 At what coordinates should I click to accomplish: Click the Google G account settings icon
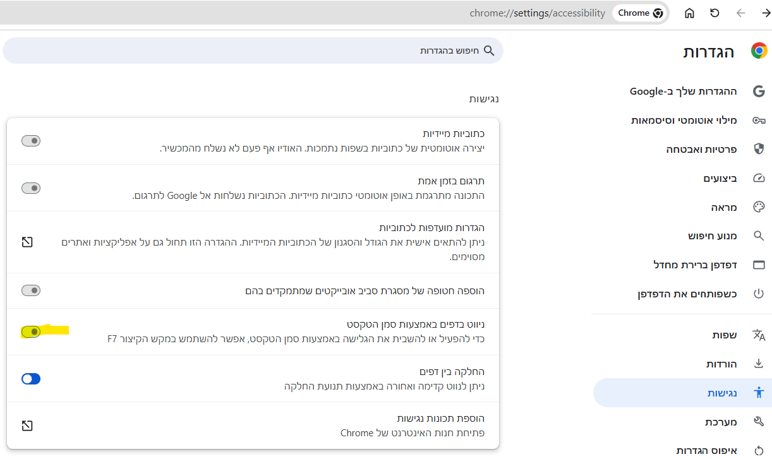[x=759, y=92]
